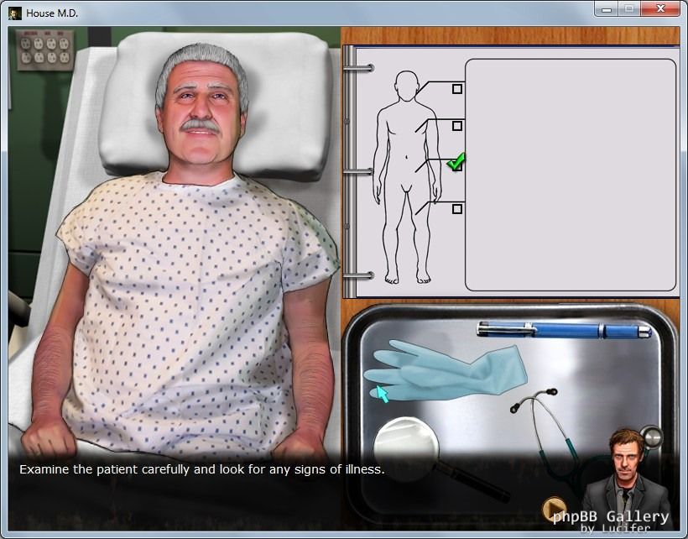Viewport: 688px width, 539px height.
Task: Click the House M.D. title bar icon
Action: point(14,13)
